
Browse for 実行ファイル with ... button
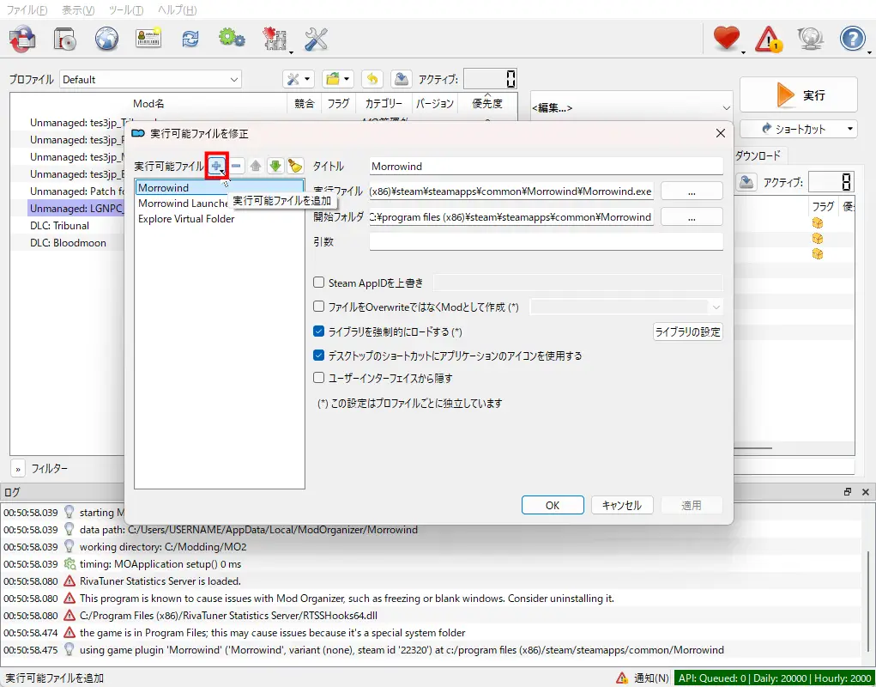click(x=692, y=192)
